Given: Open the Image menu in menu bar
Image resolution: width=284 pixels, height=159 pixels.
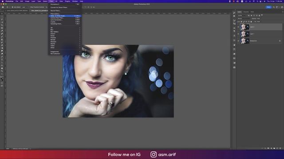Looking at the screenshot, I should (27, 1).
